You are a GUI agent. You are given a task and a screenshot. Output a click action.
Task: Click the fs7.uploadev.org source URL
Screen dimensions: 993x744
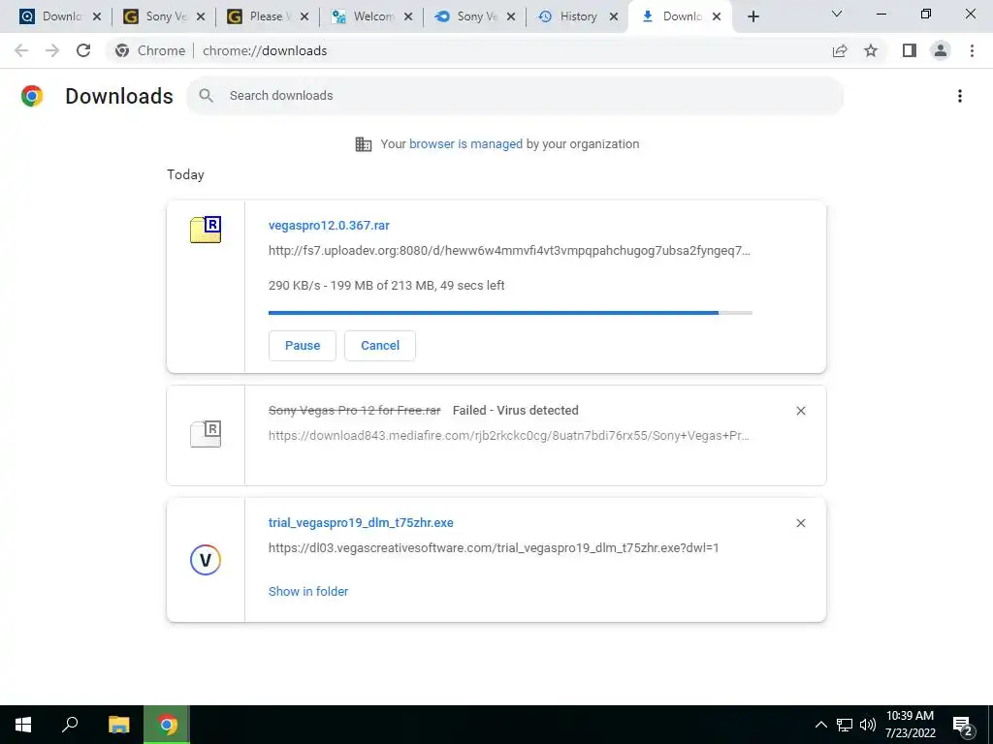[509, 251]
